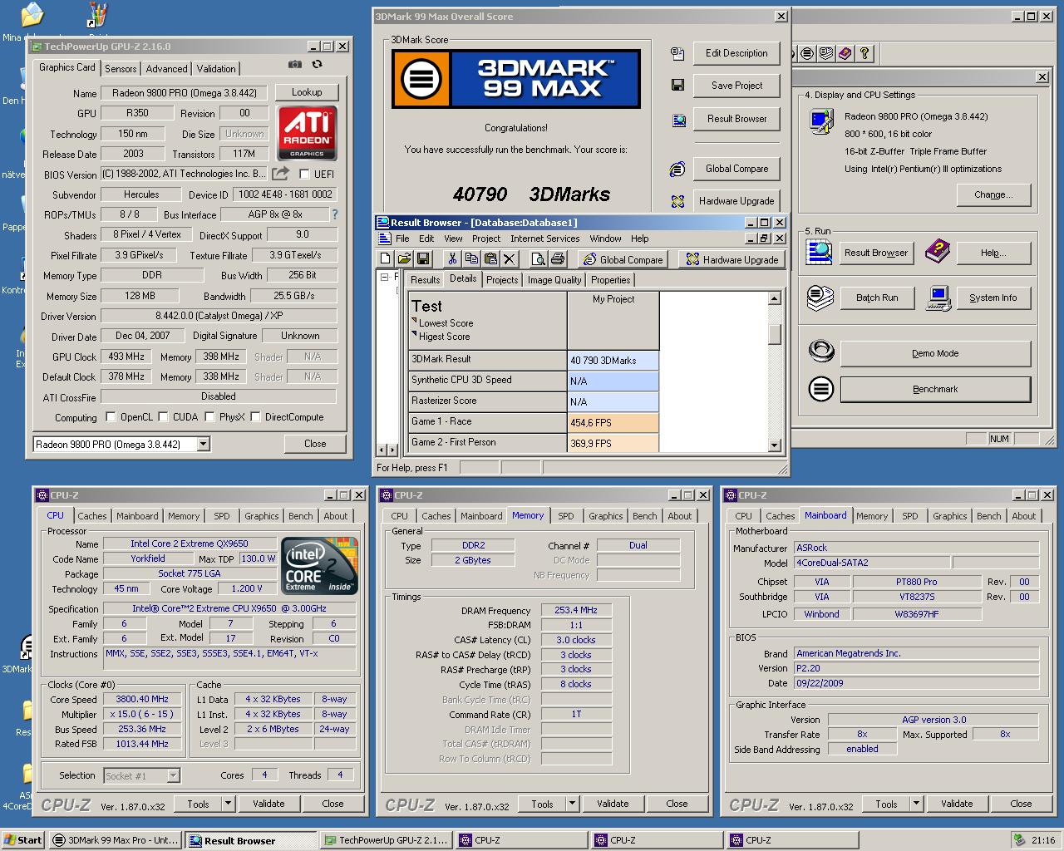The width and height of the screenshot is (1064, 851).
Task: Switch to the Image Quality tab
Action: point(554,280)
